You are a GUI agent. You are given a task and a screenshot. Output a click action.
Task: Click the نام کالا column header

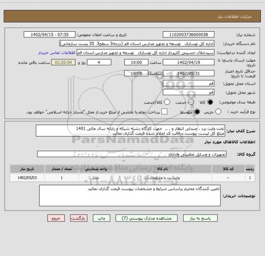[162, 169]
